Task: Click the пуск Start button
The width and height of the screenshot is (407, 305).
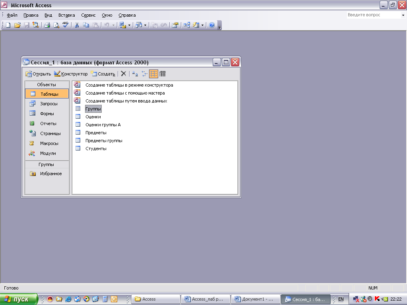Action: pos(19,299)
